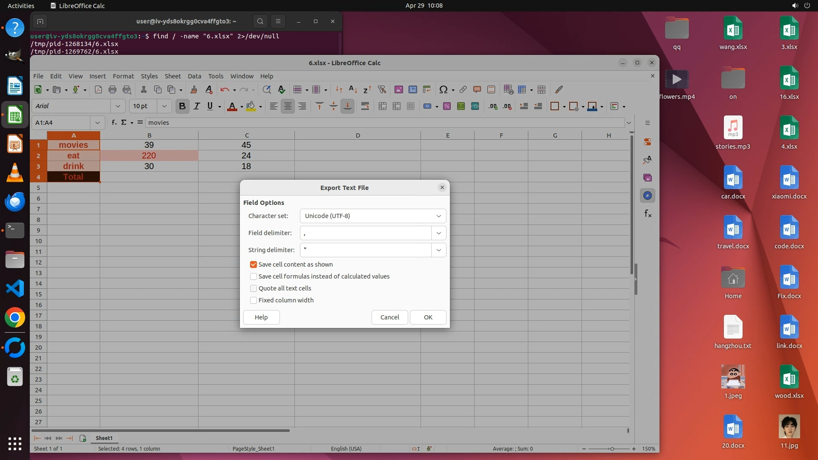Click the Insert Special Character omega icon
Screen dimensions: 818x460
(443, 89)
